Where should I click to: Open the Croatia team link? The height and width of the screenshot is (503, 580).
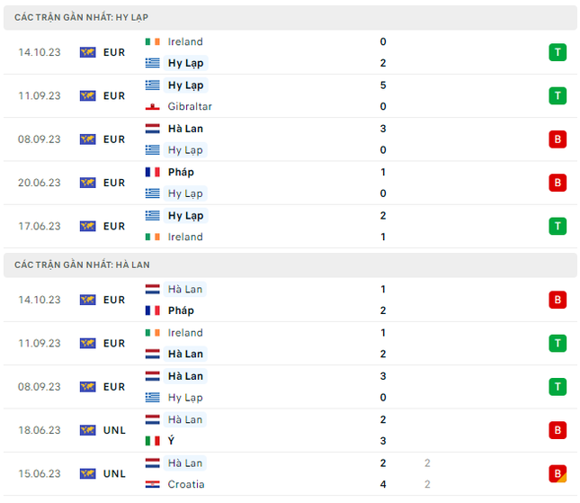pyautogui.click(x=186, y=484)
